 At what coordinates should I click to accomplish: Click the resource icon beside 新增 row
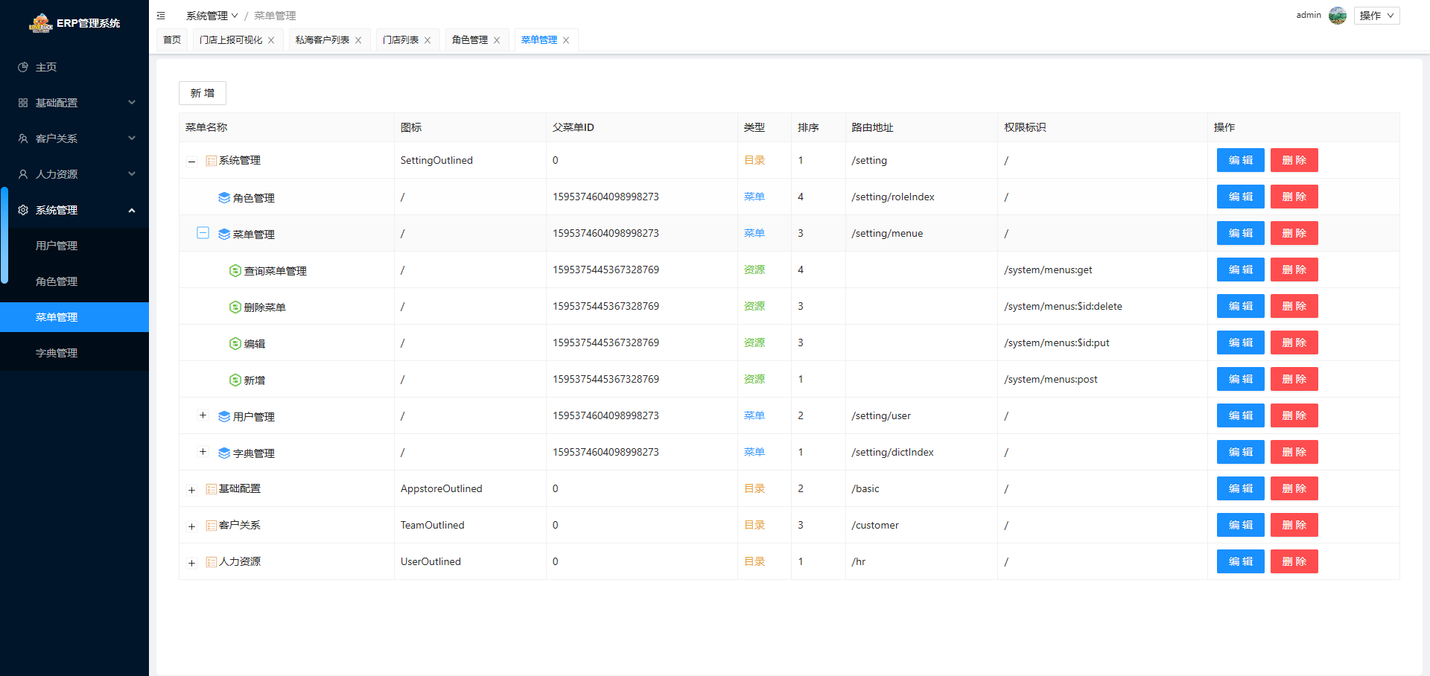tap(235, 380)
